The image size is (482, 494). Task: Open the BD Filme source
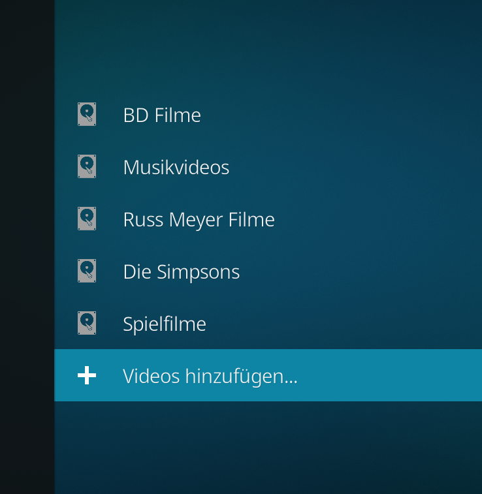[x=268, y=114]
